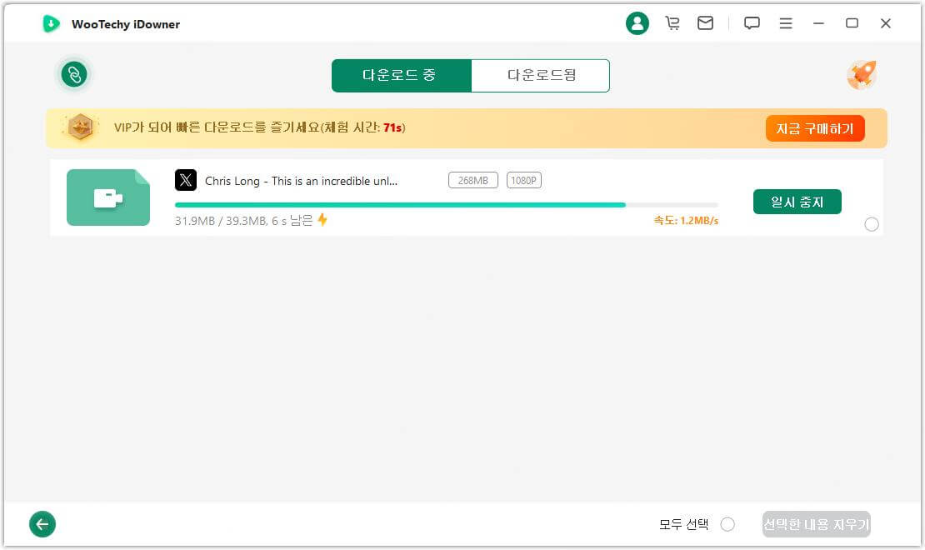
Task: Open the mail inbox icon
Action: 705,22
